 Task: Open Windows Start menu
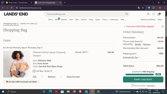coord(3,92)
